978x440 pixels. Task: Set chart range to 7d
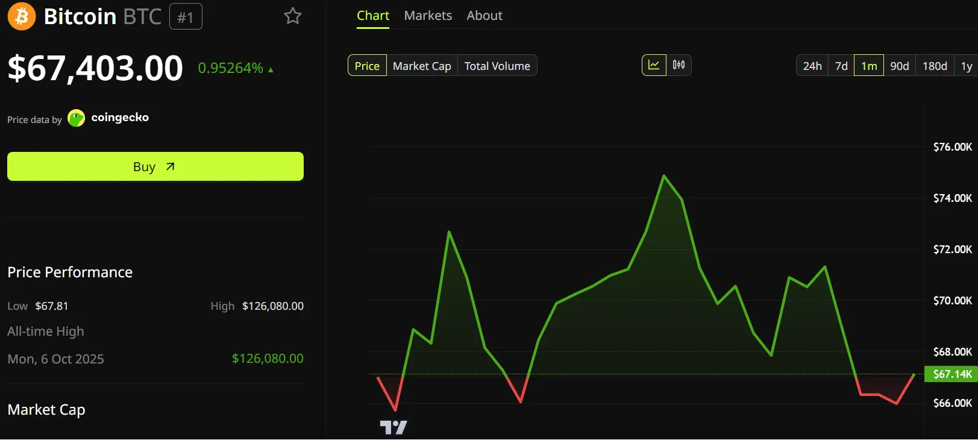[841, 66]
